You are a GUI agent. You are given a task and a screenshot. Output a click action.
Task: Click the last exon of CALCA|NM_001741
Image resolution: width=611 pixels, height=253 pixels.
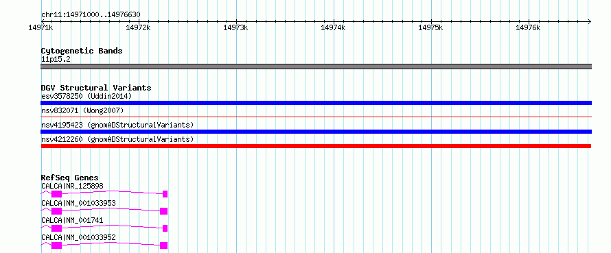point(165,228)
